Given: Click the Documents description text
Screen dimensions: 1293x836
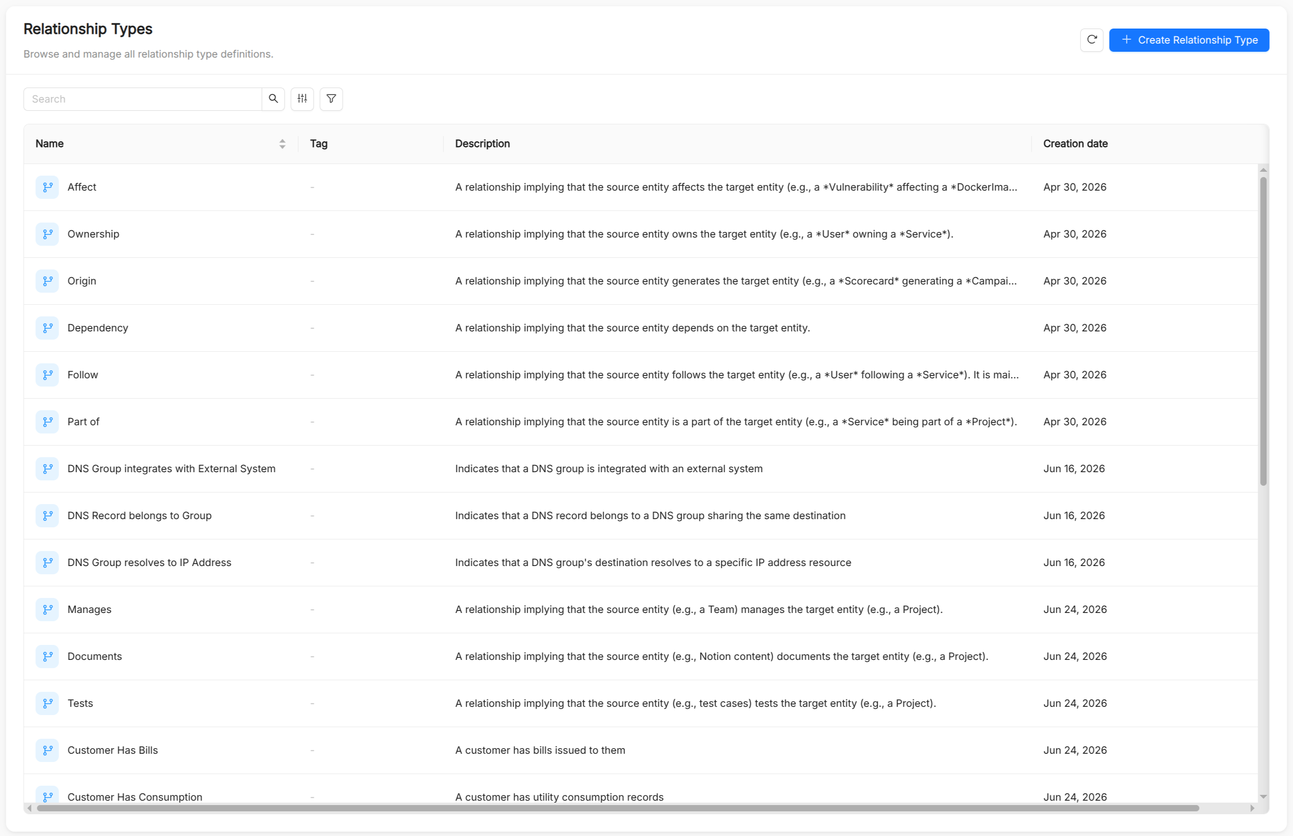Looking at the screenshot, I should pos(721,657).
